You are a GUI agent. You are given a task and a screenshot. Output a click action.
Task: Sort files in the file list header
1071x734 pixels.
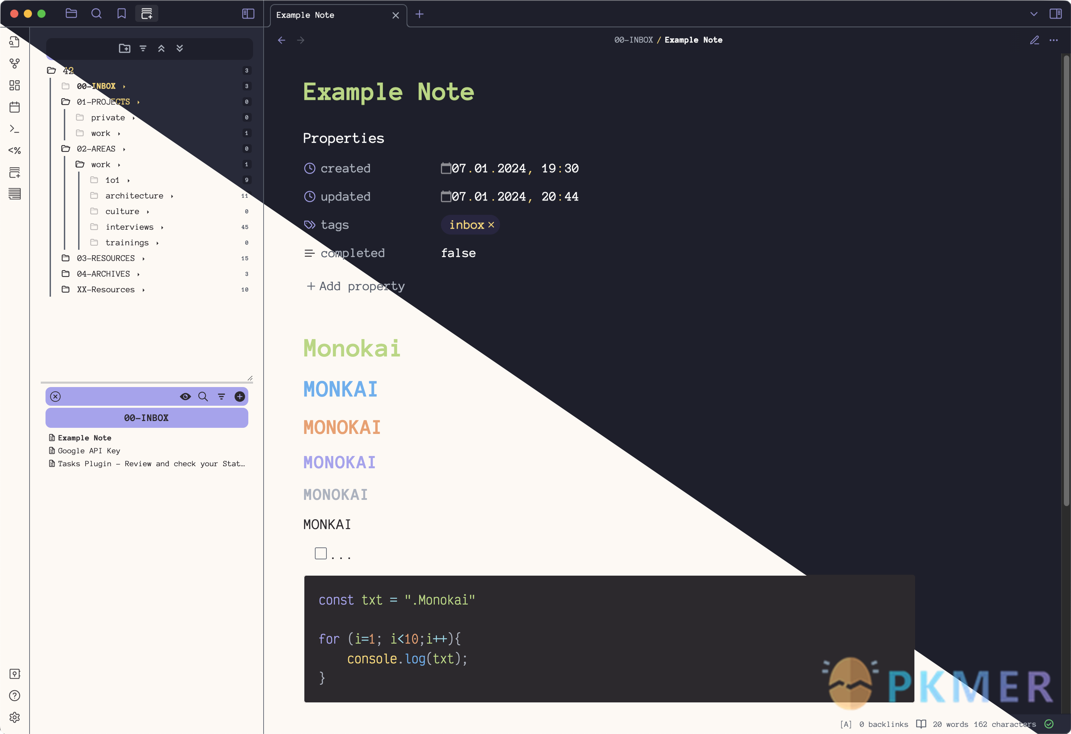click(222, 397)
